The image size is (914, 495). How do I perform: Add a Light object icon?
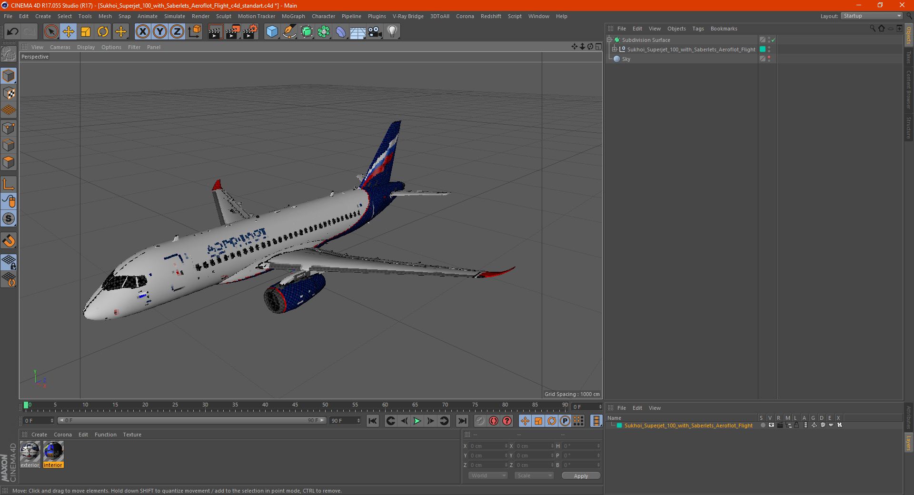tap(392, 32)
